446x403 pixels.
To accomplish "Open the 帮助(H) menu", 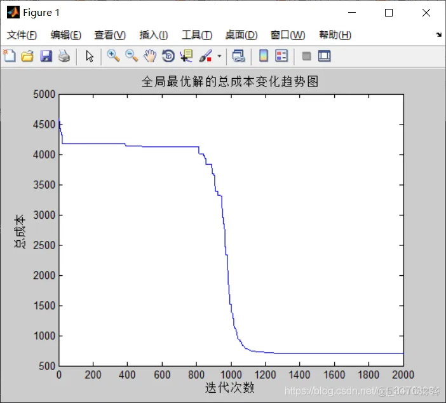I will pos(335,35).
